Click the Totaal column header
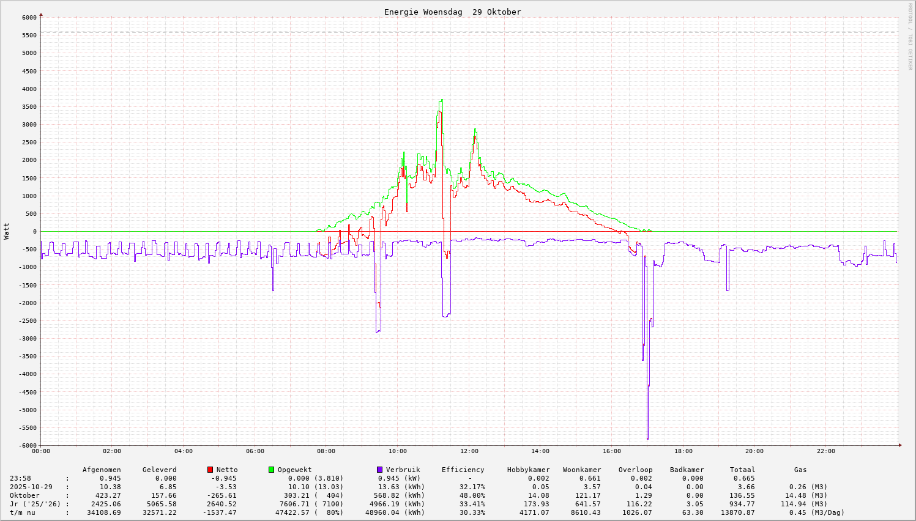Viewport: 916px width, 521px height. 742,470
